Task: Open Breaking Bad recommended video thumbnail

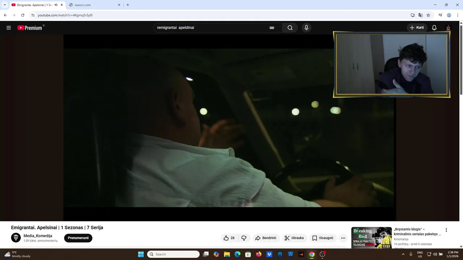Action: point(371,238)
